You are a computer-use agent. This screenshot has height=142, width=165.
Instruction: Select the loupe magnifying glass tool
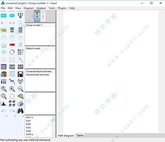[21, 96]
